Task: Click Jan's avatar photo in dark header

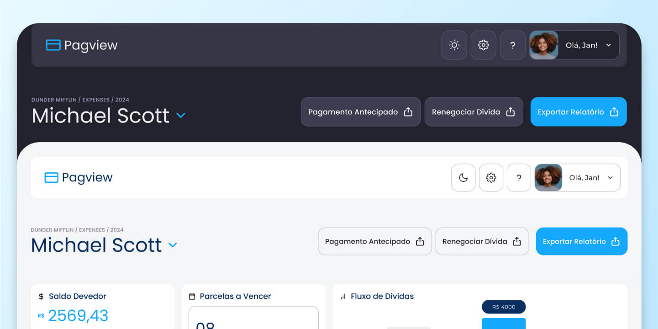Action: 543,45
